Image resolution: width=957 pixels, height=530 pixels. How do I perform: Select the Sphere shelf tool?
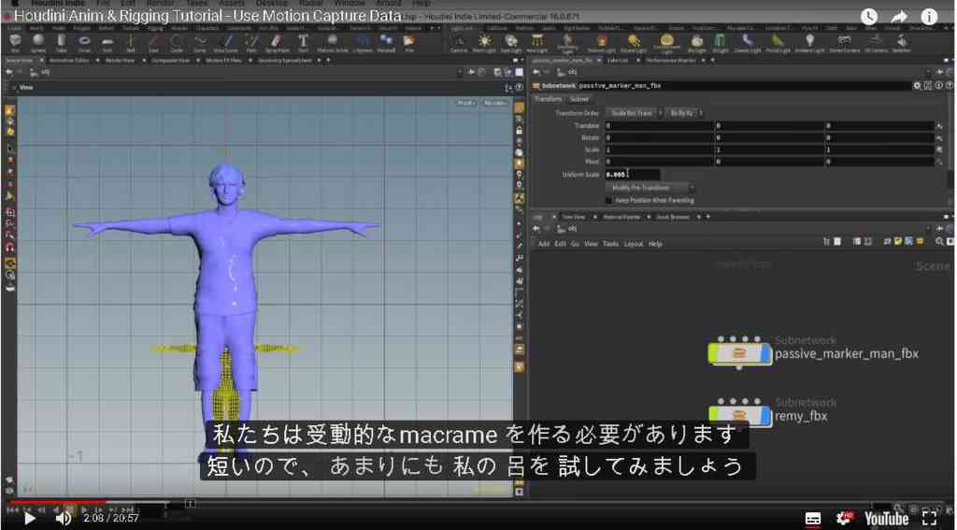click(x=37, y=42)
